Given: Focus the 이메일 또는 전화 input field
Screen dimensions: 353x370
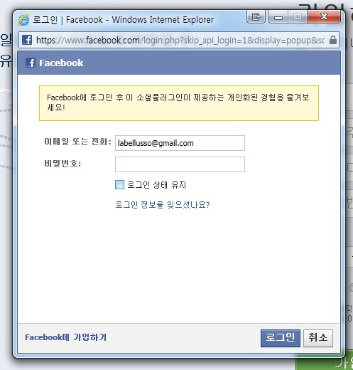Looking at the screenshot, I should (180, 143).
